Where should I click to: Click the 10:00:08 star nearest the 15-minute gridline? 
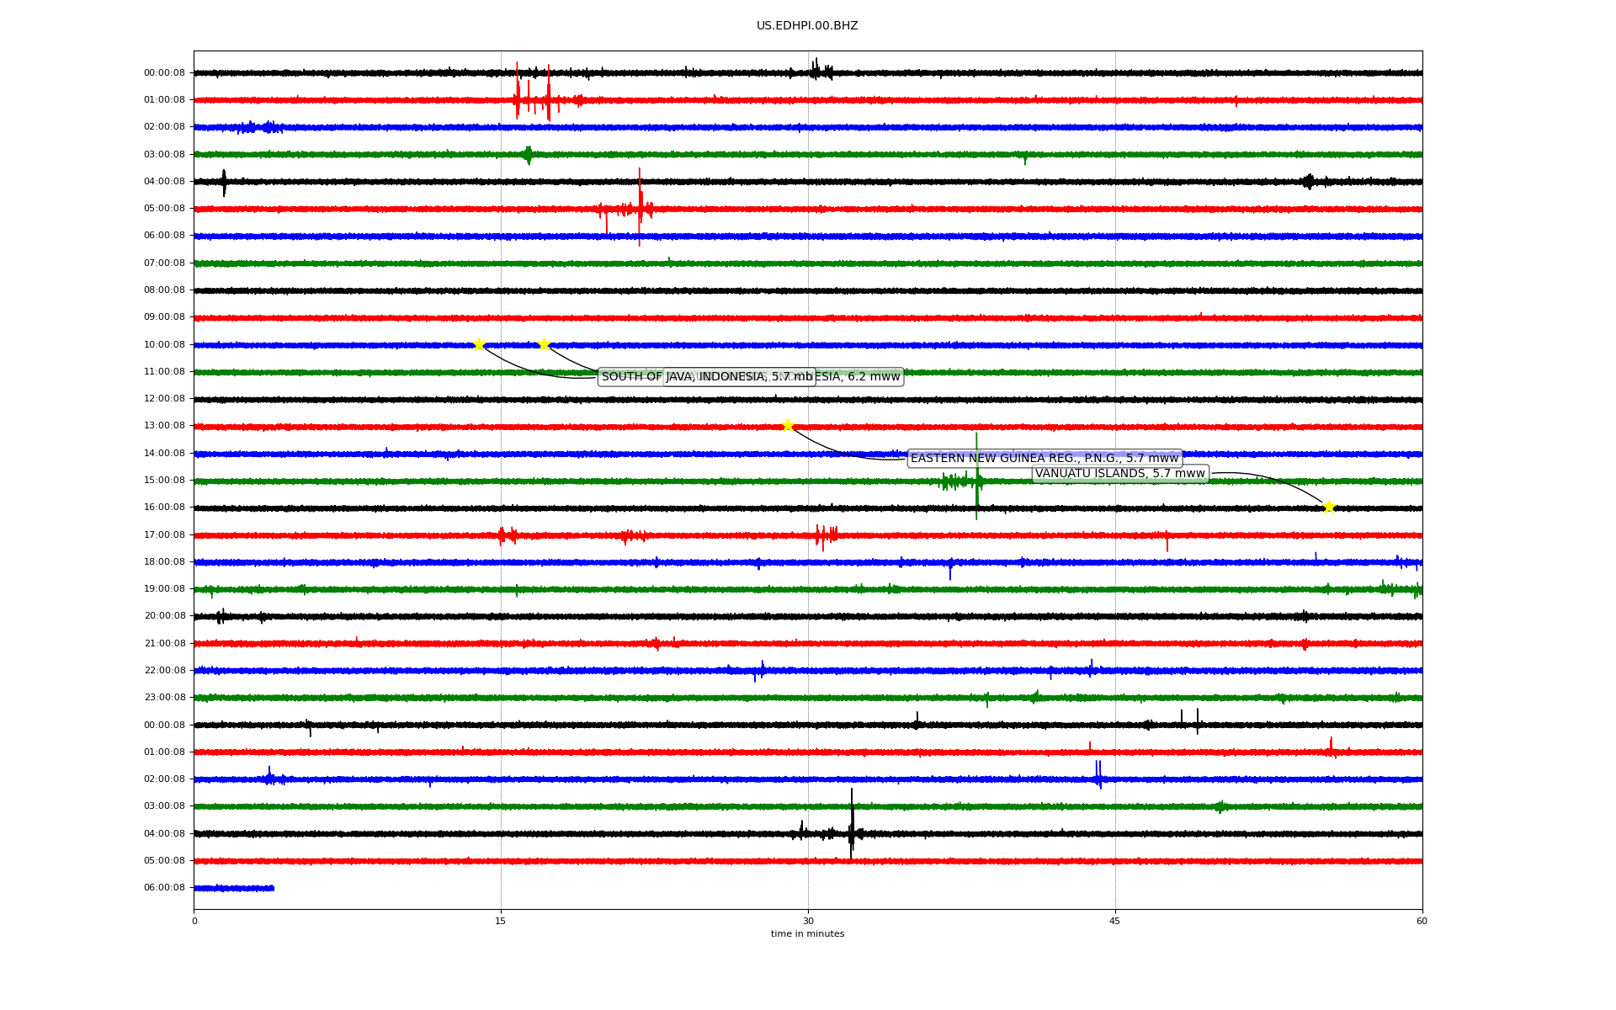click(479, 344)
